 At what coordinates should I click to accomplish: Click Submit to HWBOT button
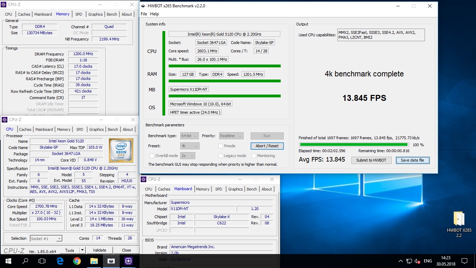pyautogui.click(x=371, y=160)
